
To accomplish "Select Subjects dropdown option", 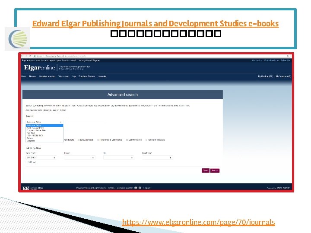I will tap(44, 141).
